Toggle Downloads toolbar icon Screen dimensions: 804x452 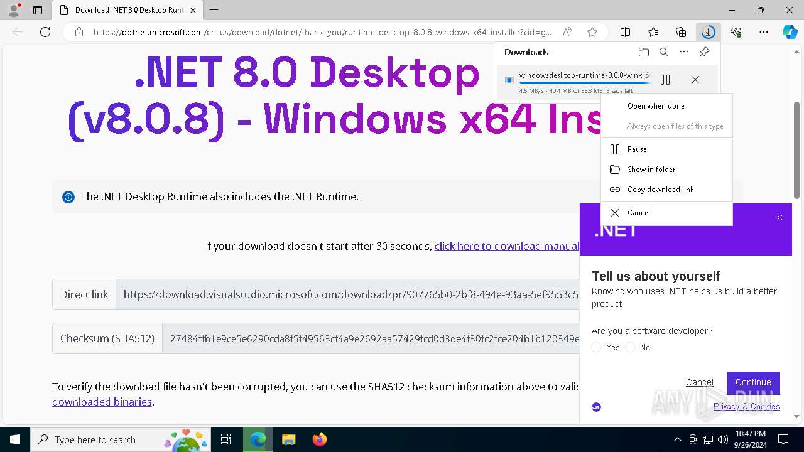(709, 32)
